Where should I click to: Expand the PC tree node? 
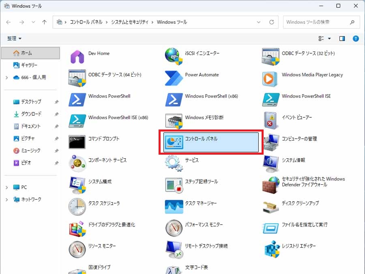pyautogui.click(x=7, y=187)
